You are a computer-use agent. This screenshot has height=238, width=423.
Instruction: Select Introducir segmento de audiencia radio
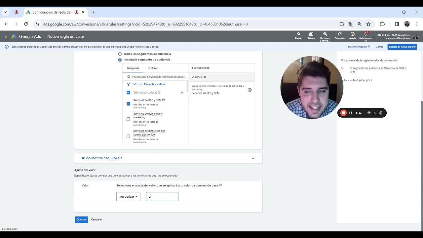point(120,60)
